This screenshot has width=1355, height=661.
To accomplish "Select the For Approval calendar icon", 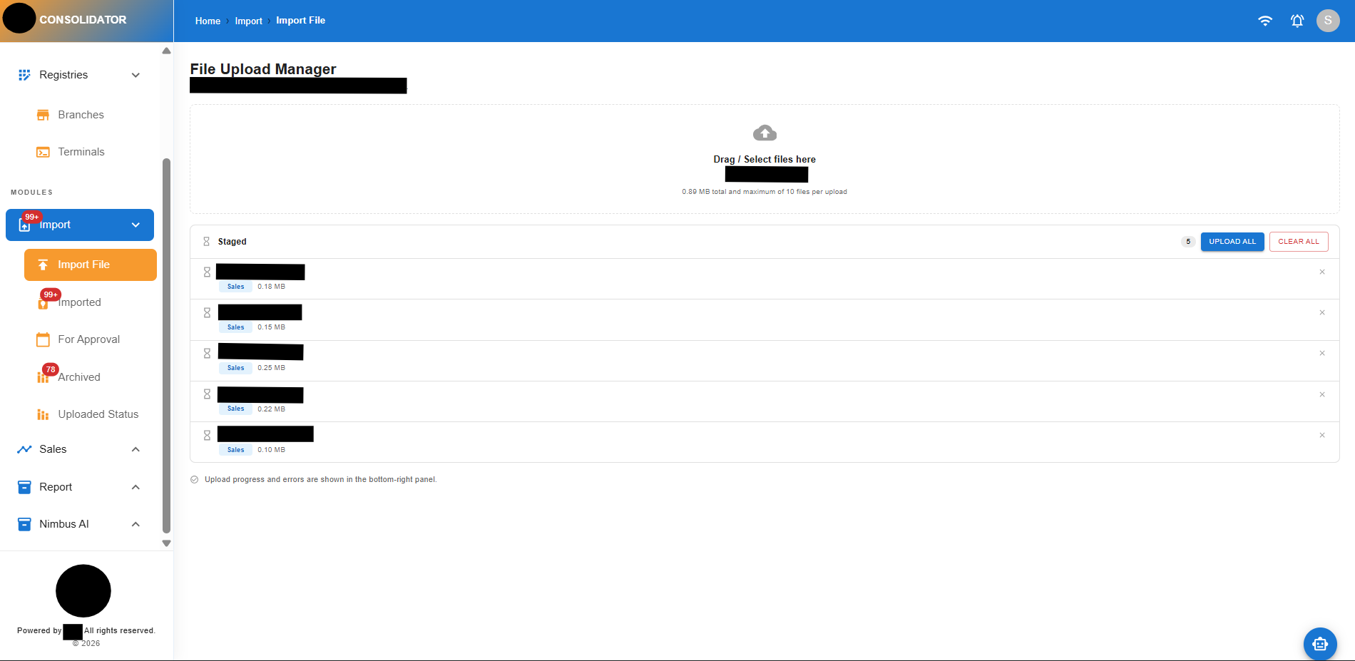I will [x=44, y=339].
